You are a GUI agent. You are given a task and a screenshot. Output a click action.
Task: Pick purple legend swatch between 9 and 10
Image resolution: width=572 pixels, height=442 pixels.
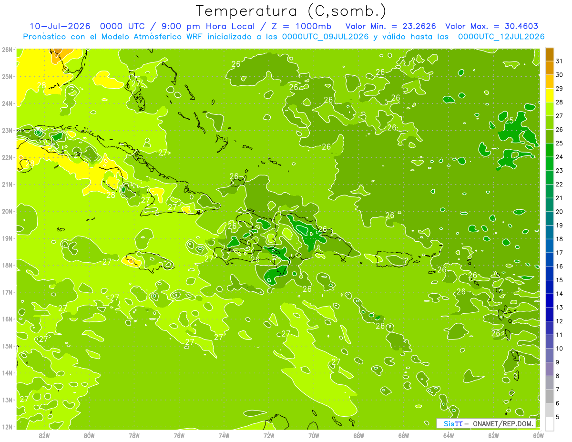click(550, 355)
